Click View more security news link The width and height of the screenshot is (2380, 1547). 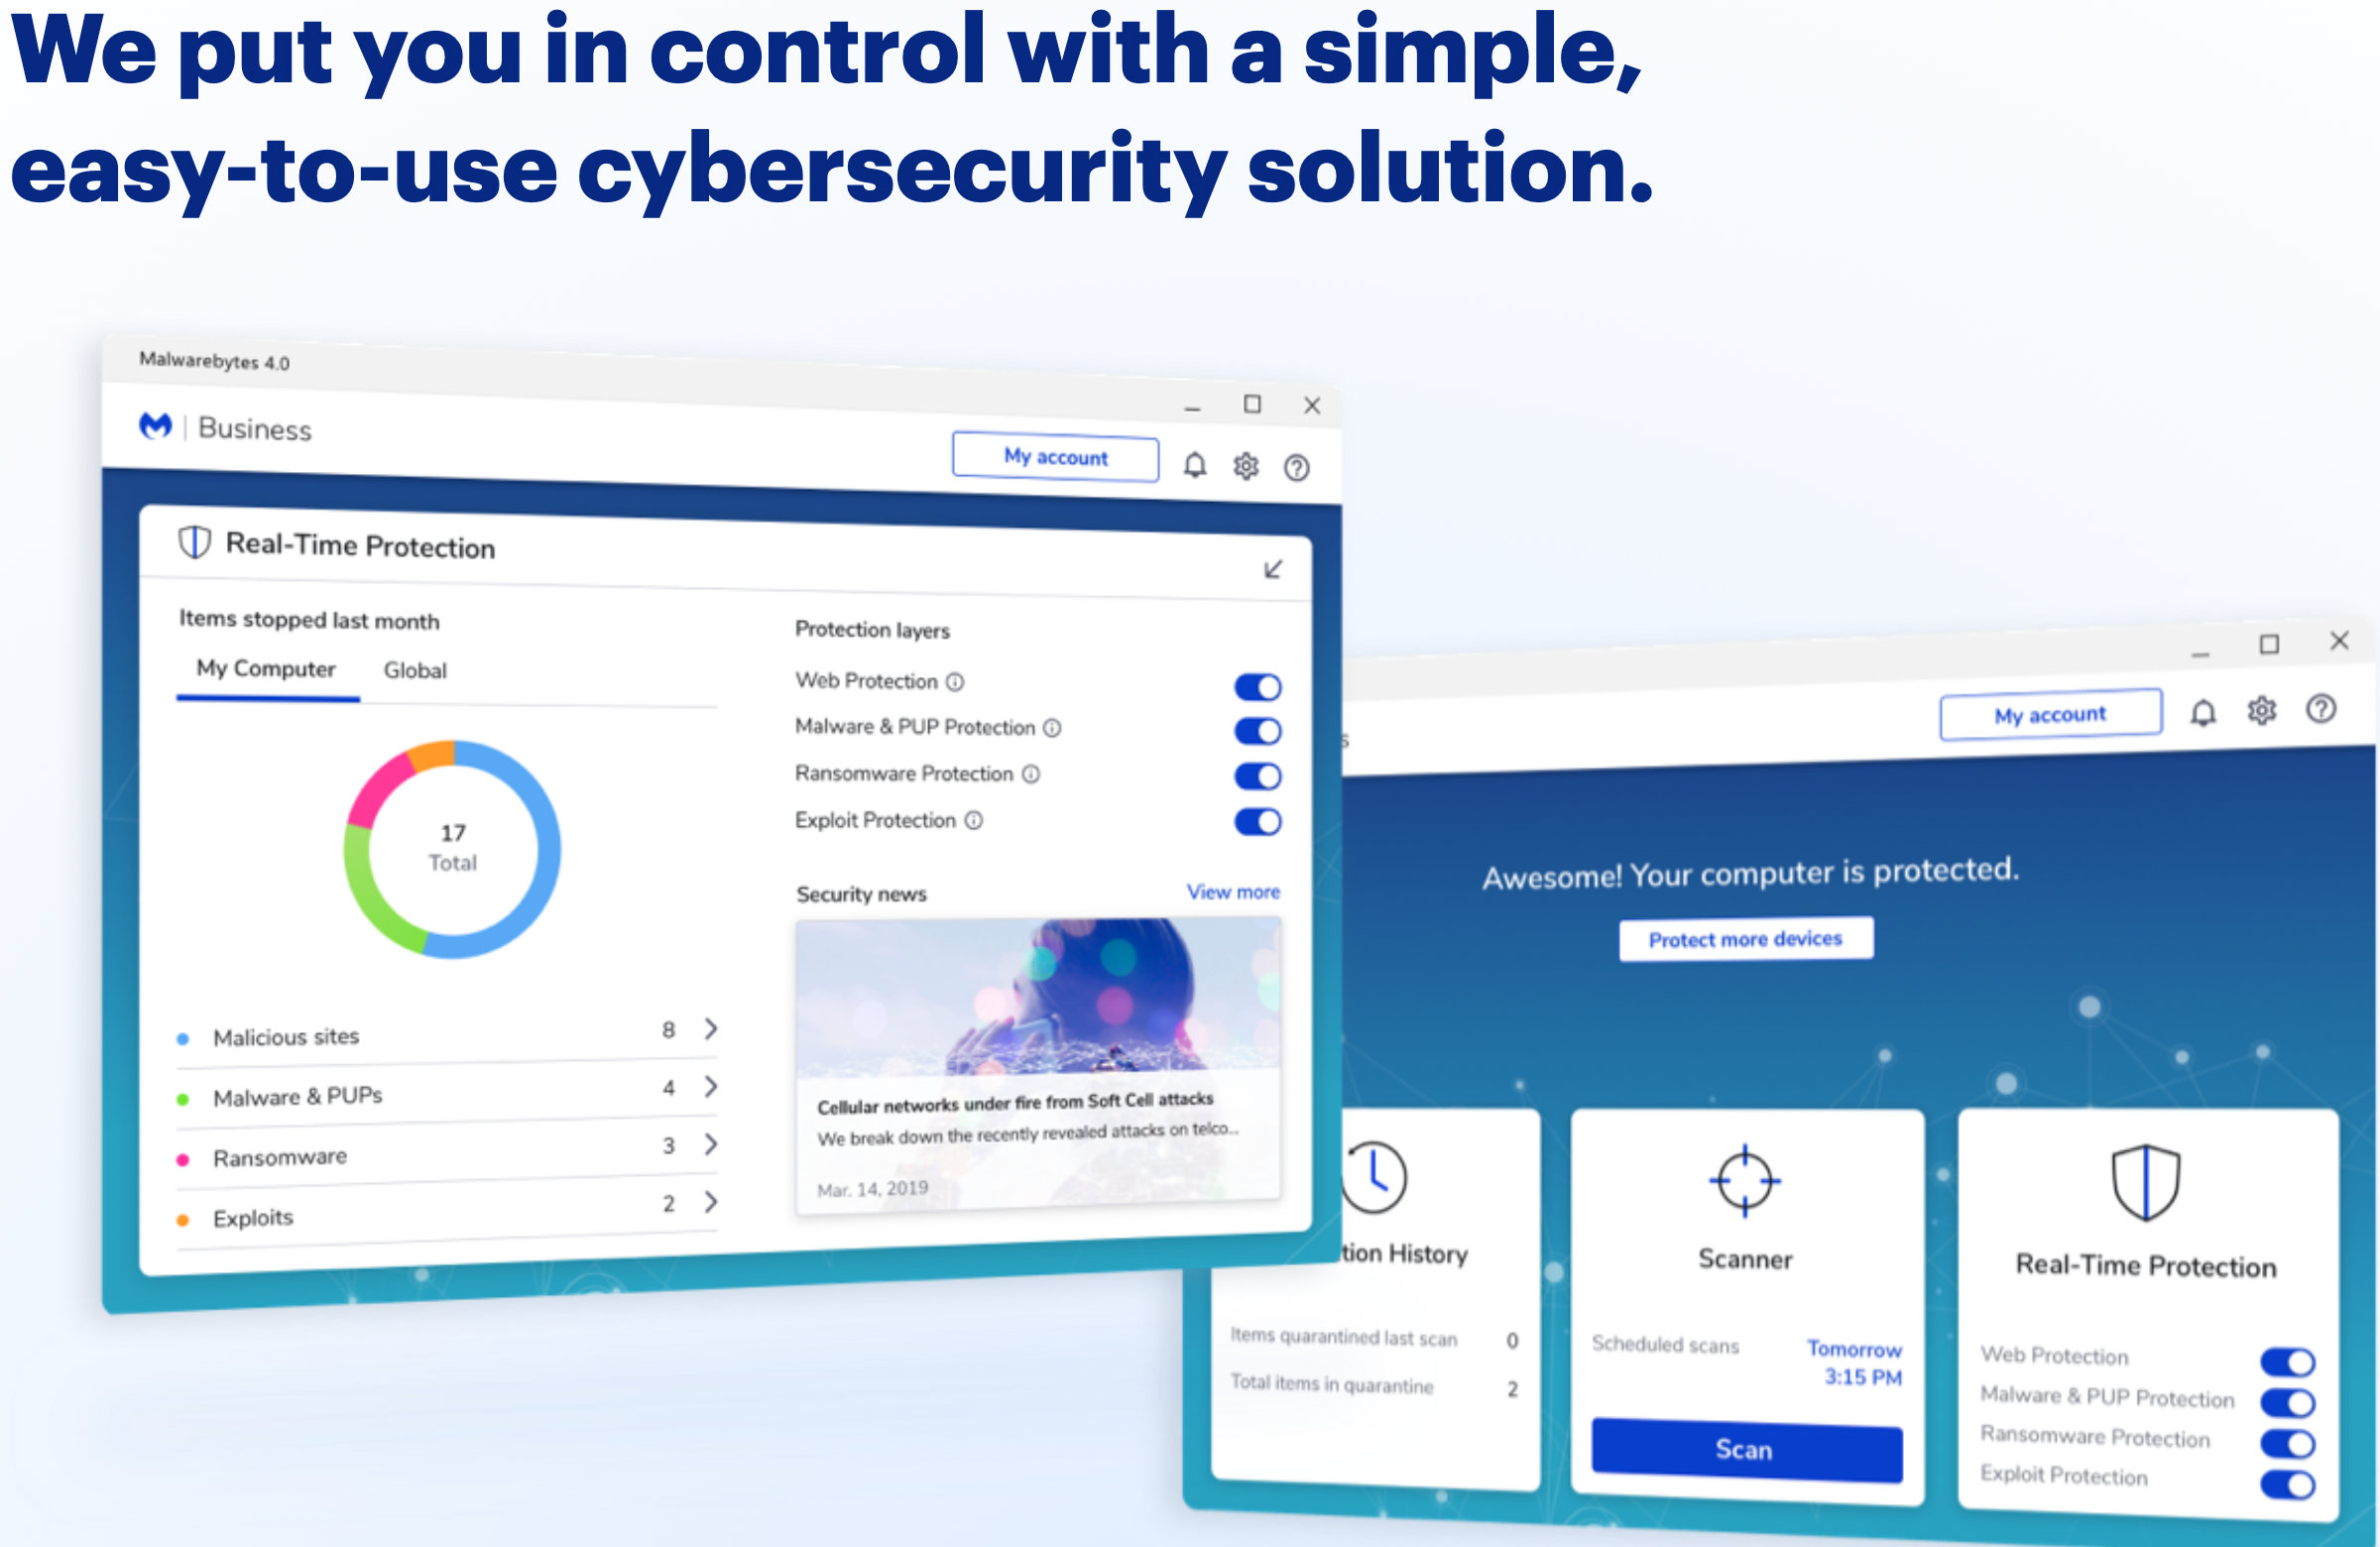[x=1234, y=892]
